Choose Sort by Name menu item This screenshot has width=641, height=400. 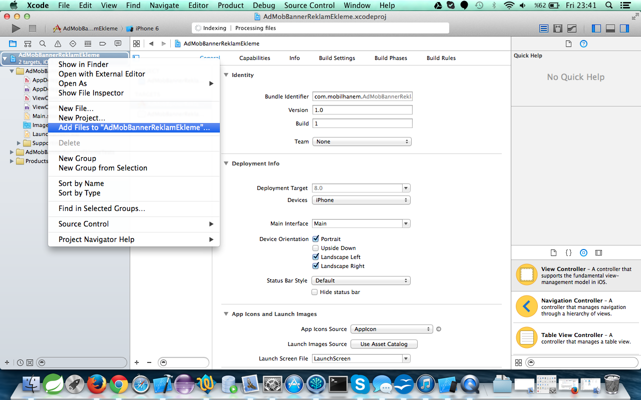click(x=134, y=183)
